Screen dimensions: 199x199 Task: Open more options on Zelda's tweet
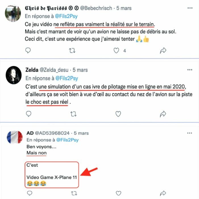[190, 70]
